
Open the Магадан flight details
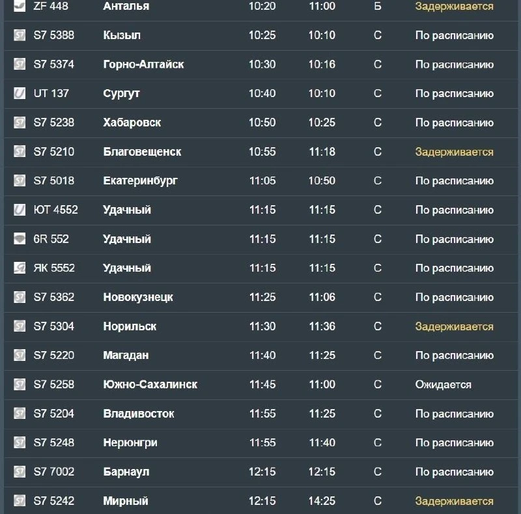pyautogui.click(x=260, y=356)
